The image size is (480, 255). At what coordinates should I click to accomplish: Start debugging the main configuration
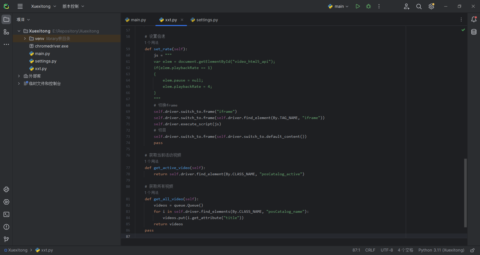[x=368, y=6]
